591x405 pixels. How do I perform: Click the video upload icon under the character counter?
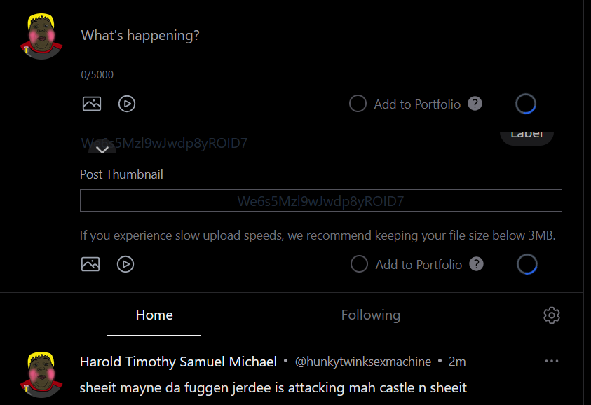coord(127,104)
